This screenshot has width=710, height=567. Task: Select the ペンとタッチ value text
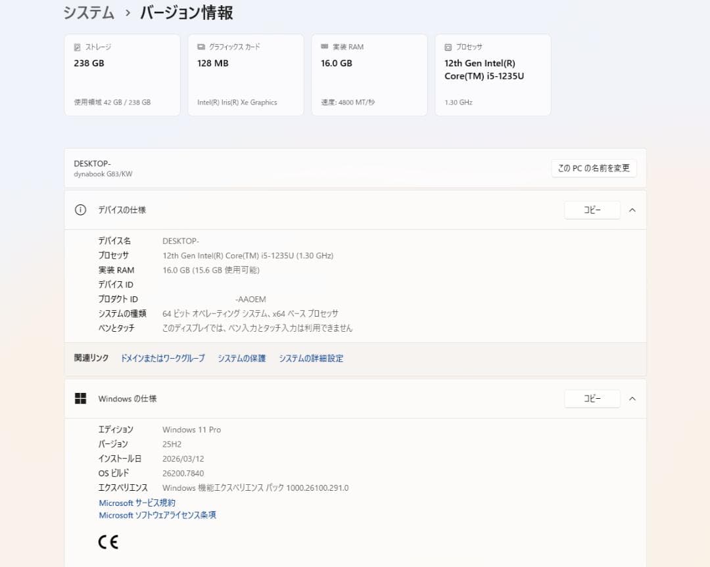tap(257, 328)
